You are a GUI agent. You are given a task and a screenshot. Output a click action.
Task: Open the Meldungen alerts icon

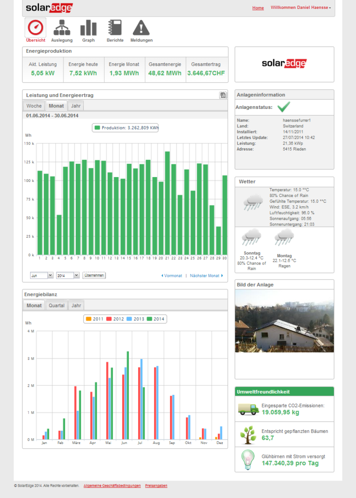[x=142, y=28]
